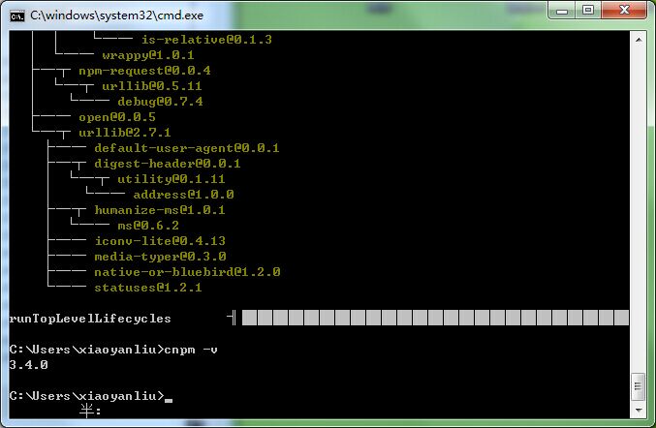Click the 半: IME indicator

click(90, 411)
